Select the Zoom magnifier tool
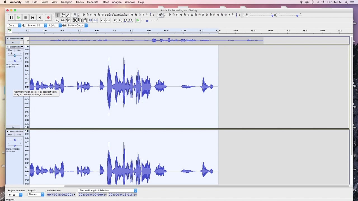Image resolution: width=358 pixels, height=201 pixels. pos(57,20)
